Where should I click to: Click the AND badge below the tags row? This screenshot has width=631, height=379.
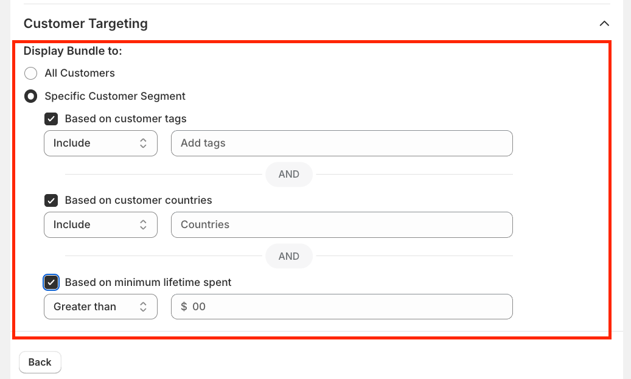288,175
